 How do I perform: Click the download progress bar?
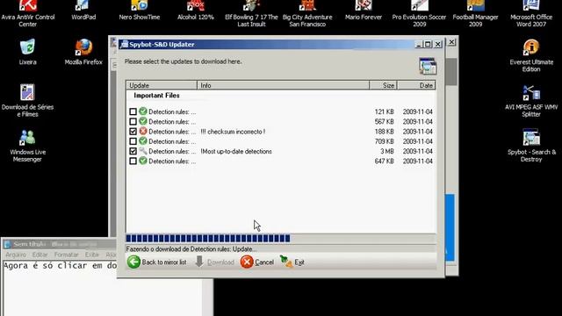click(281, 238)
